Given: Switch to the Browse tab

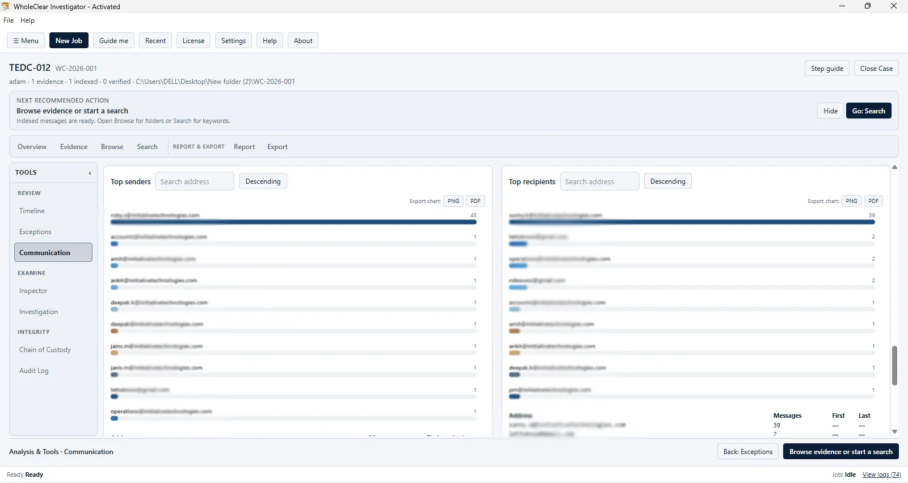Looking at the screenshot, I should pyautogui.click(x=112, y=147).
